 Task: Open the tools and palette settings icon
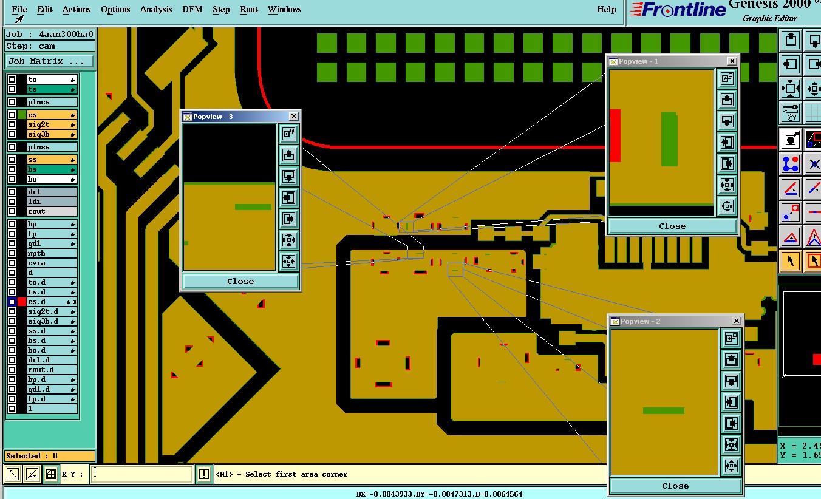[x=790, y=112]
